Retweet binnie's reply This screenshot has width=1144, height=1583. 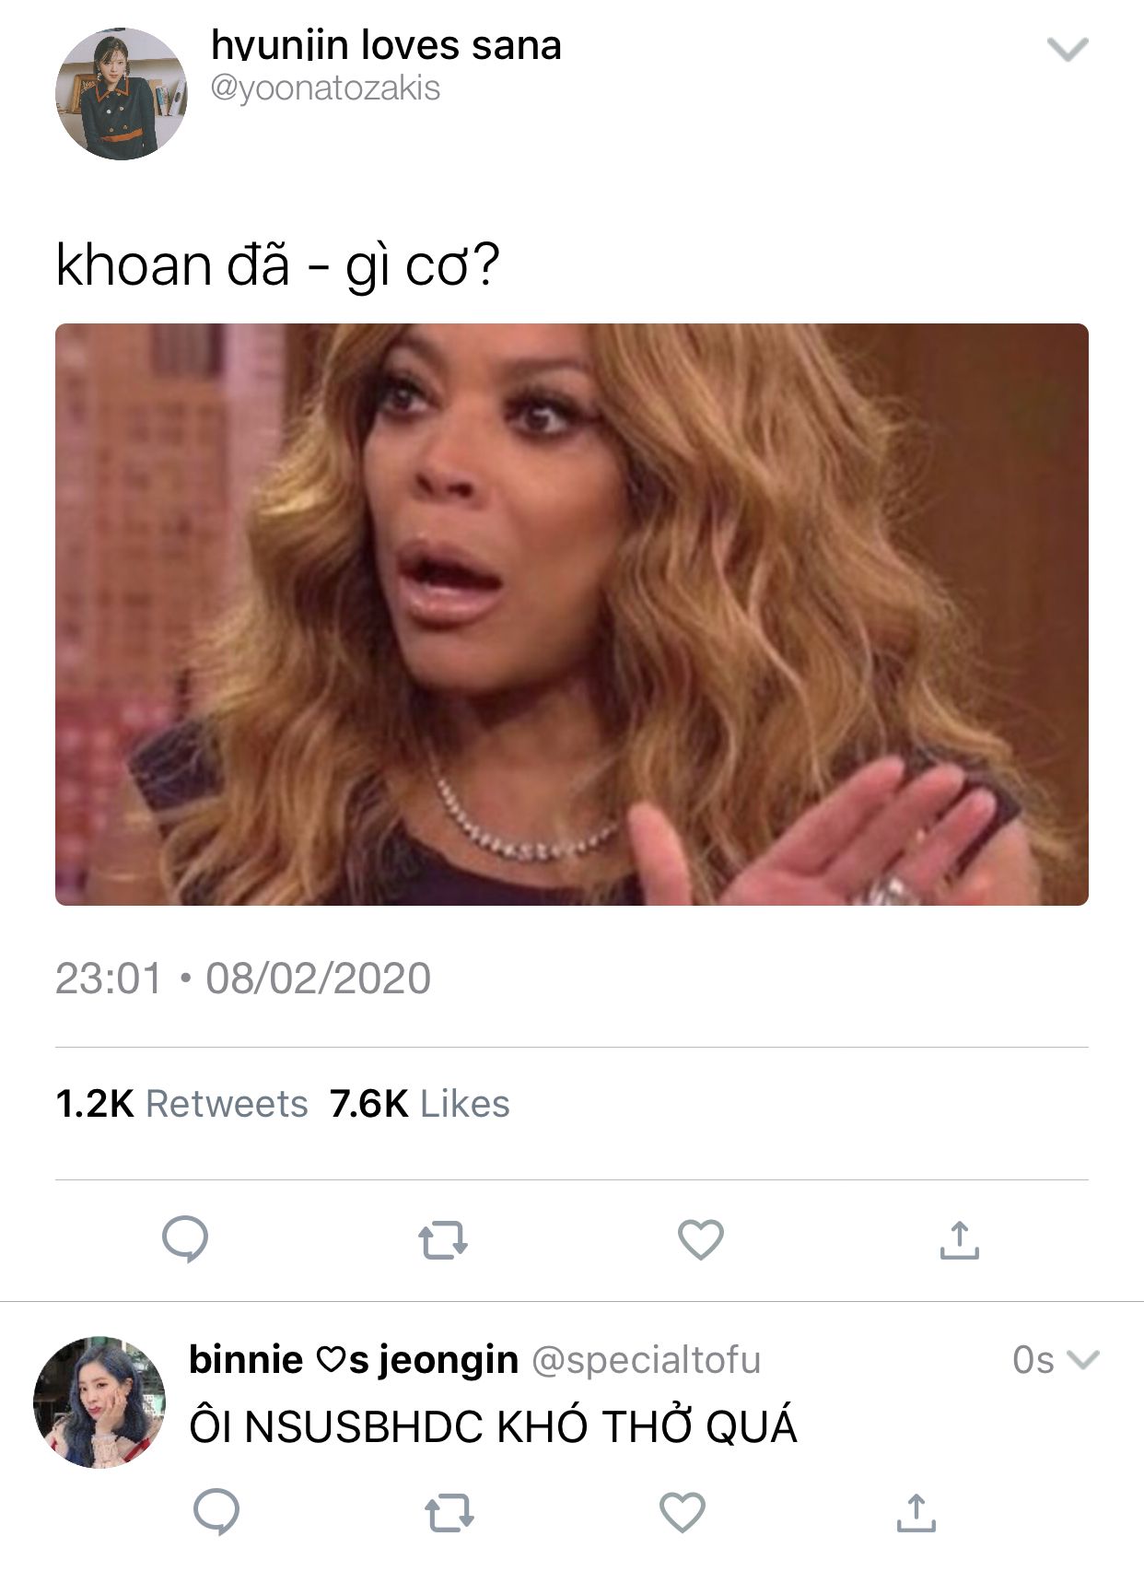[449, 1513]
